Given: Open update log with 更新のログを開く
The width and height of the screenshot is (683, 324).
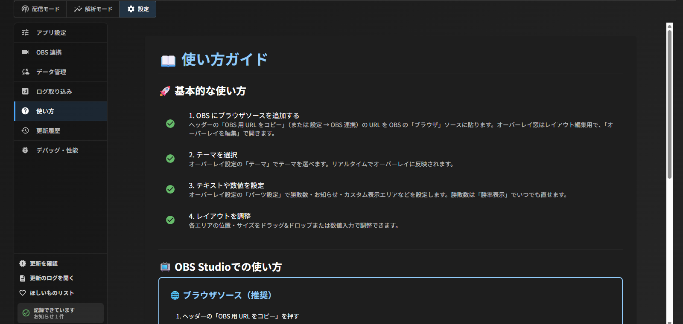Looking at the screenshot, I should [x=47, y=278].
